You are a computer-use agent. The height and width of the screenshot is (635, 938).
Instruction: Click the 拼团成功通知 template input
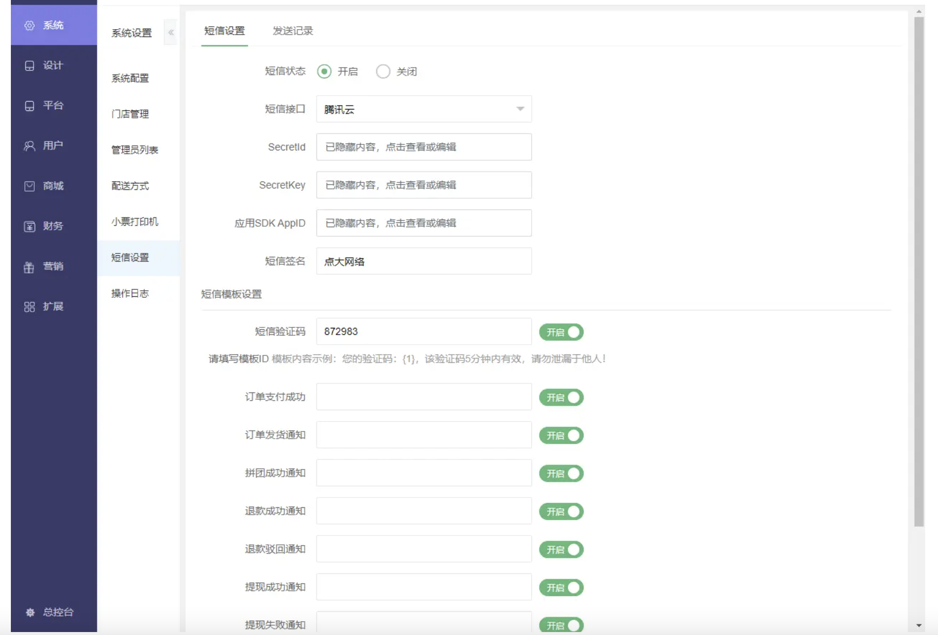click(424, 473)
